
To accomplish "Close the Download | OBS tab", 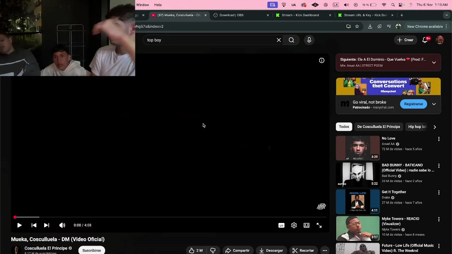I will pyautogui.click(x=268, y=15).
